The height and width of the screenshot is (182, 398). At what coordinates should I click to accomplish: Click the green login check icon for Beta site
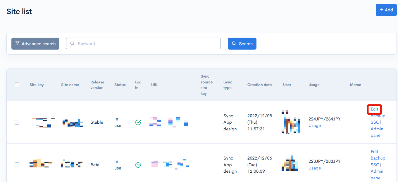click(138, 165)
